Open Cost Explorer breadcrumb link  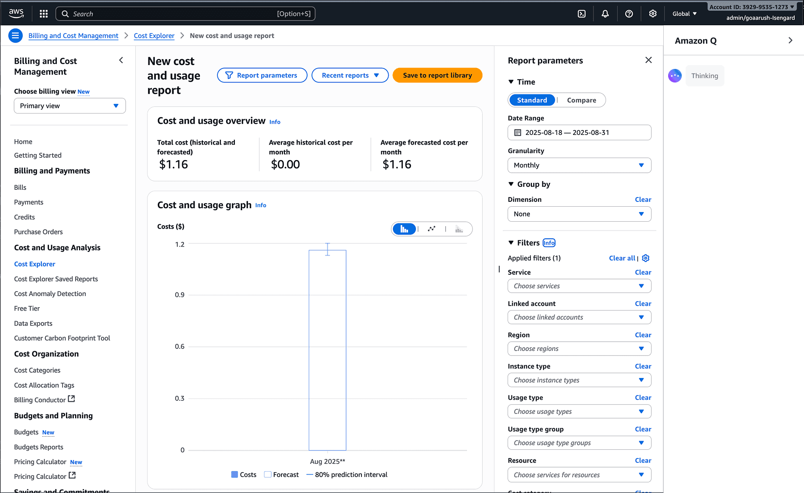(154, 36)
